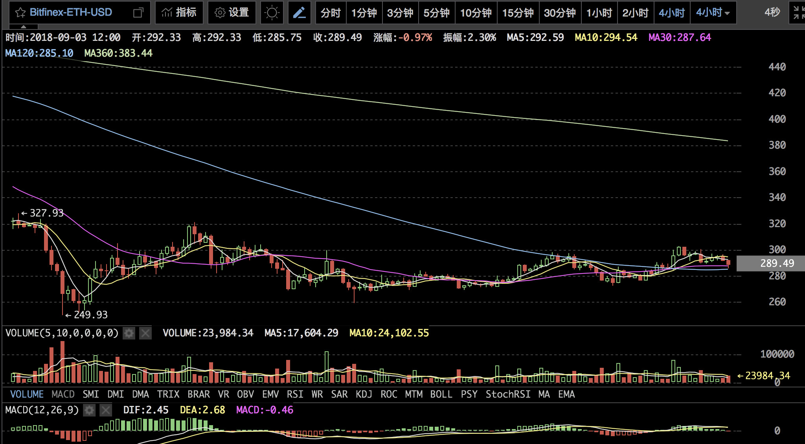Click the 327.93 high price marker

point(42,213)
